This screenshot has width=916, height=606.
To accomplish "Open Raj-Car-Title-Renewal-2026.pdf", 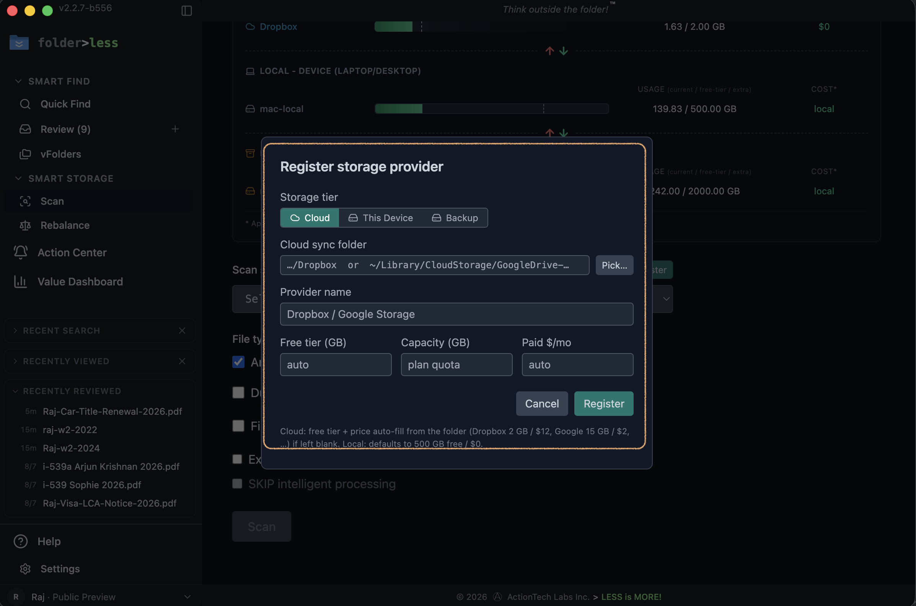I will point(112,412).
